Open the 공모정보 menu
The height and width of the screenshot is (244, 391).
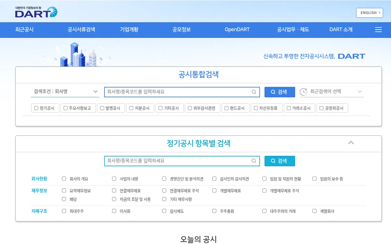pos(181,30)
